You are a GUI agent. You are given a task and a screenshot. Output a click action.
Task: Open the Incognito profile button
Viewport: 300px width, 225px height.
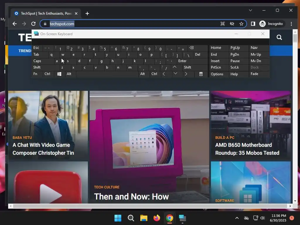(x=271, y=24)
